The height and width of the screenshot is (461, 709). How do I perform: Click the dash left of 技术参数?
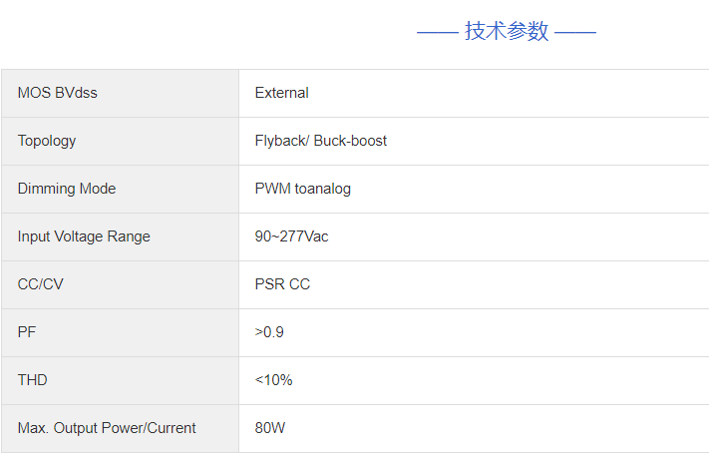[x=437, y=32]
